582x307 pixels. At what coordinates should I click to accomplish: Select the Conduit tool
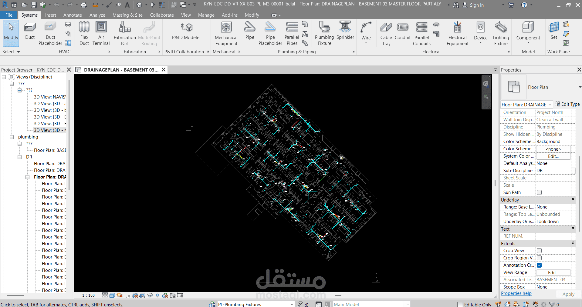click(x=402, y=31)
